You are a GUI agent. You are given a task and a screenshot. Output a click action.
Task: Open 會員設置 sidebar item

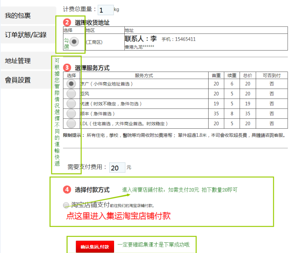pyautogui.click(x=28, y=80)
